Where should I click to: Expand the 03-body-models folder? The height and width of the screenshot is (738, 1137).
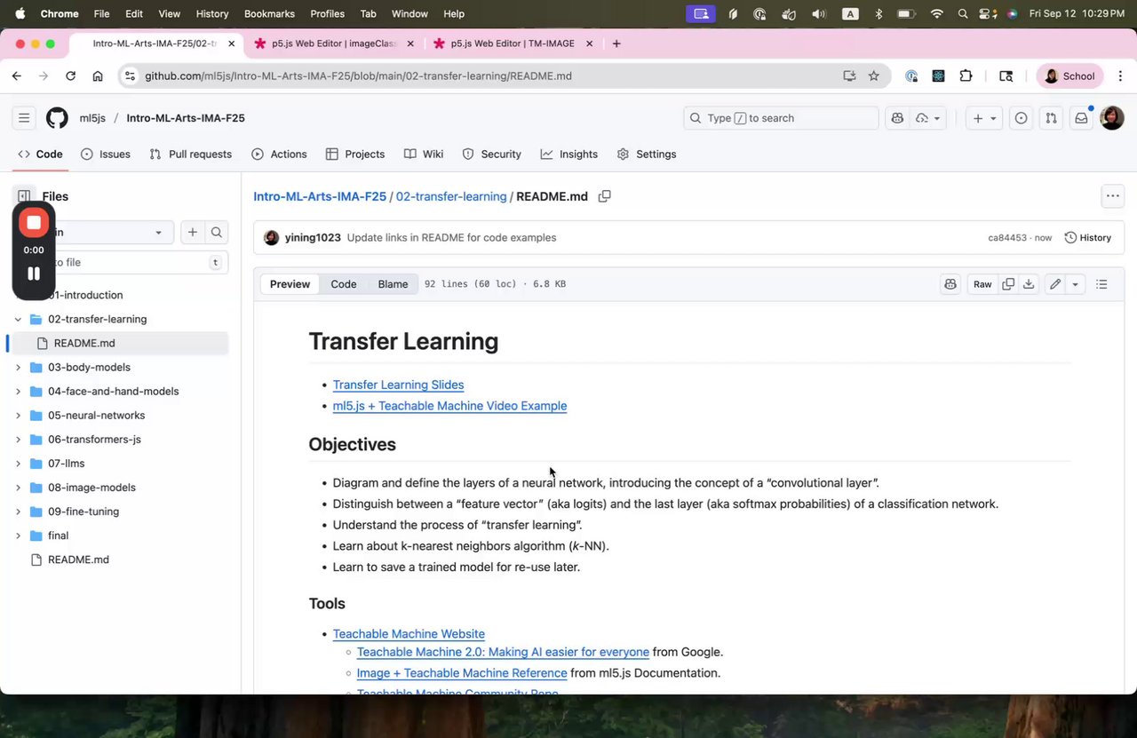click(18, 368)
